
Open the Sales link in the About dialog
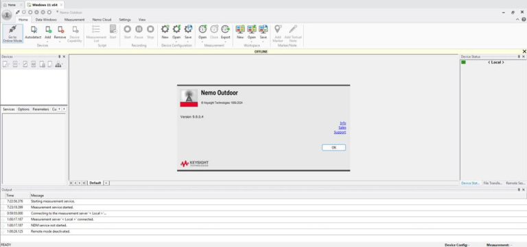coord(342,128)
